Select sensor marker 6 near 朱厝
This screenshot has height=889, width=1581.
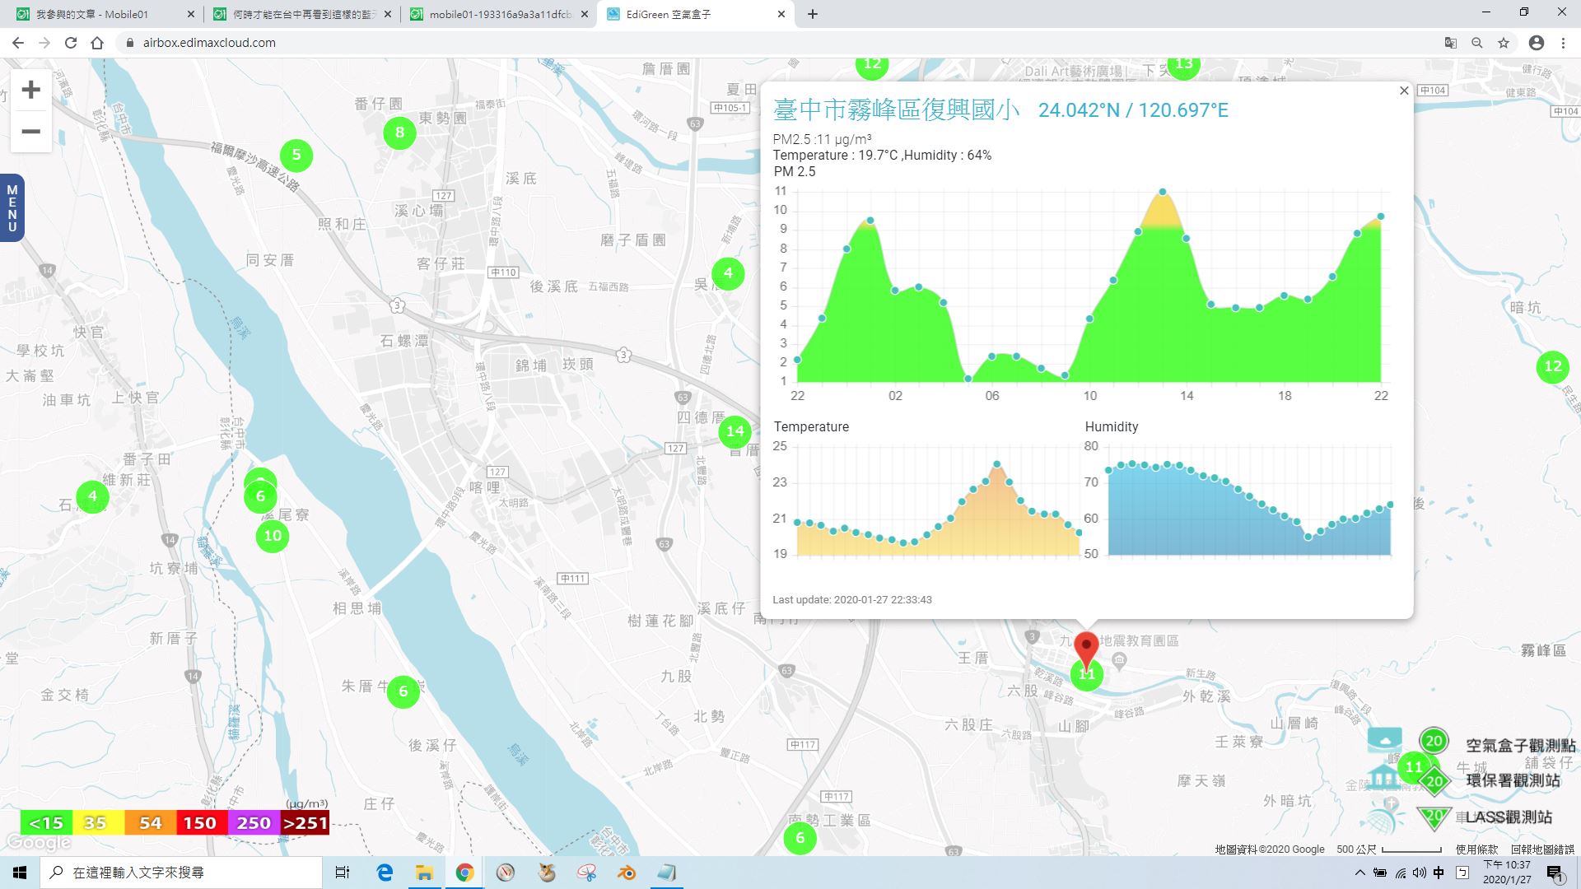[403, 691]
